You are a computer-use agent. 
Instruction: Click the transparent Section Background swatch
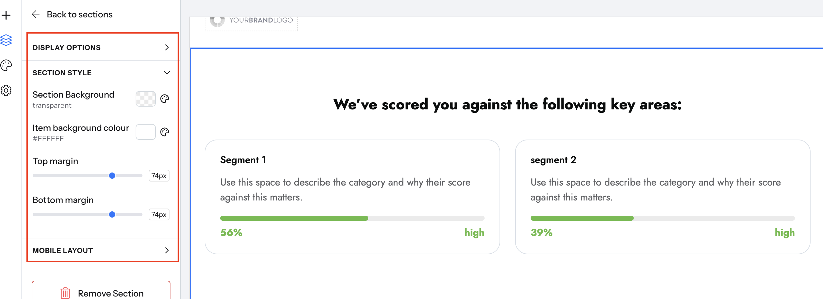coord(145,99)
